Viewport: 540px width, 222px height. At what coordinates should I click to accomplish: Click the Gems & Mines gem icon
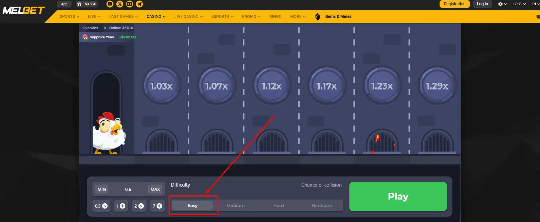[318, 17]
